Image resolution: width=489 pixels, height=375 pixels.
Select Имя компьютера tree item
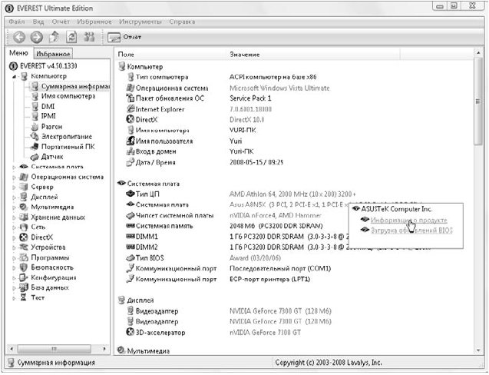pyautogui.click(x=68, y=96)
